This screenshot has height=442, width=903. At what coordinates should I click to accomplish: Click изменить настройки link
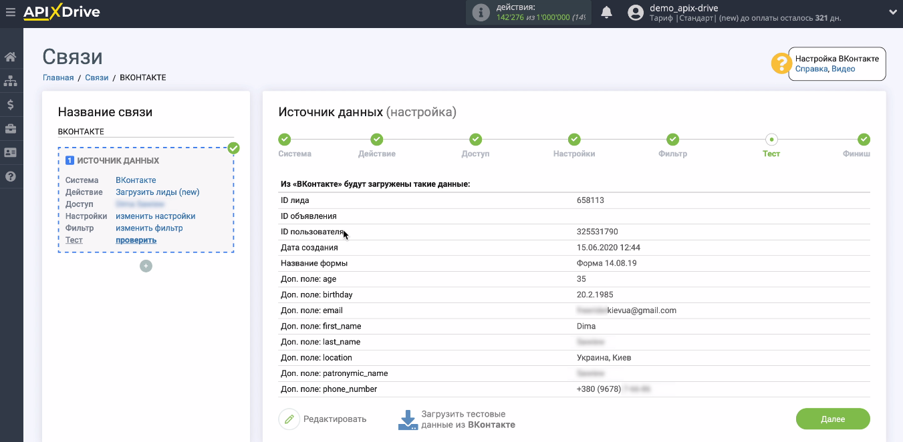click(156, 216)
